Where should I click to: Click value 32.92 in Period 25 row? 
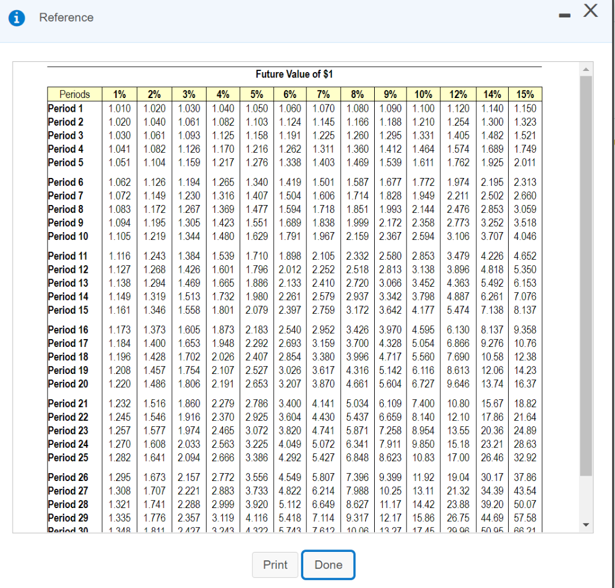click(525, 458)
